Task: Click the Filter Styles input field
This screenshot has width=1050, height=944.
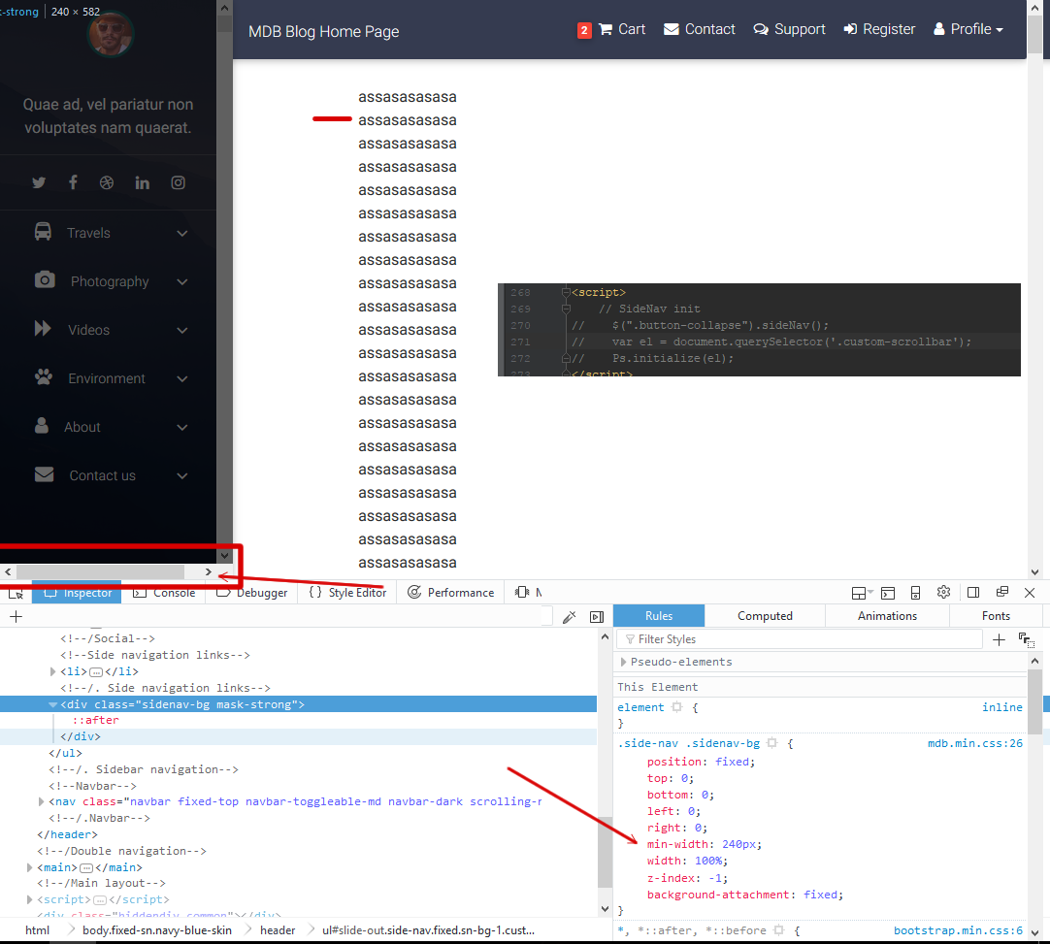Action: (800, 639)
